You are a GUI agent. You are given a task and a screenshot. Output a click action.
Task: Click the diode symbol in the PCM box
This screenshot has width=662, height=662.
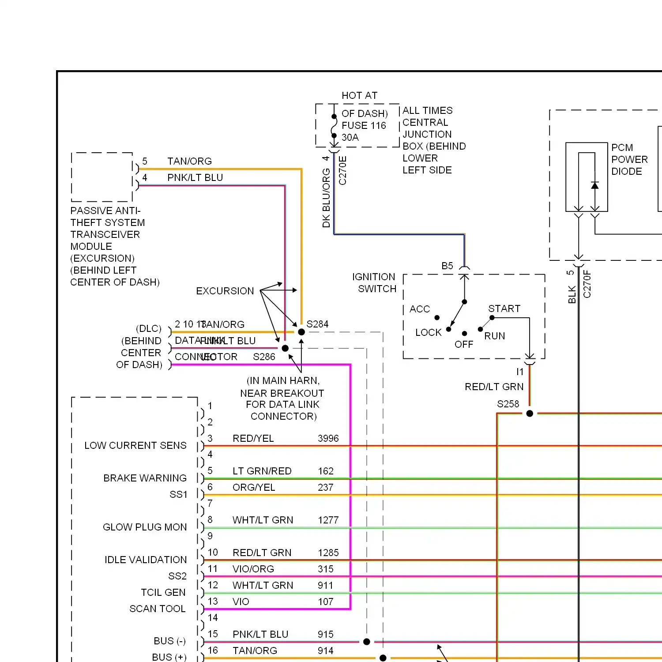[x=595, y=185]
